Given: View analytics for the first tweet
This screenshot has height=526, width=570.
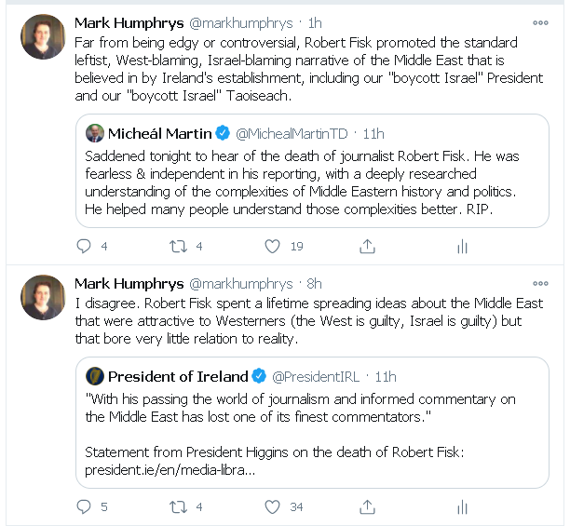Looking at the screenshot, I should (x=462, y=247).
